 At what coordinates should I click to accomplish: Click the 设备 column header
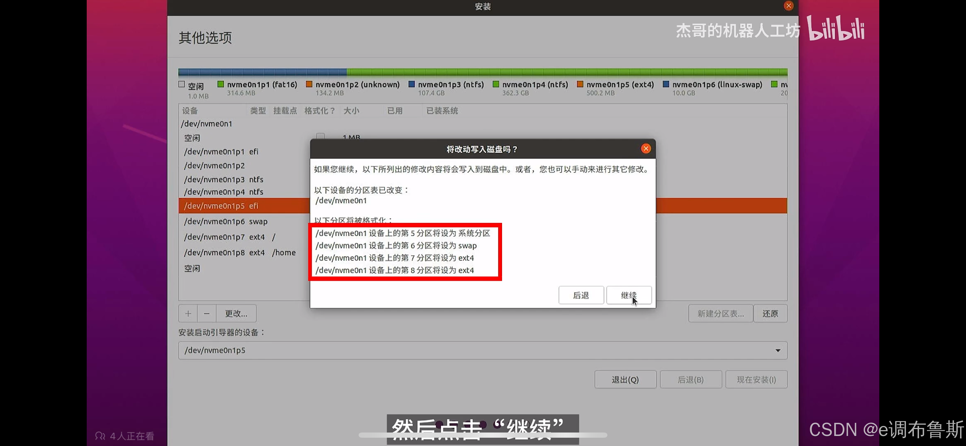pyautogui.click(x=190, y=110)
